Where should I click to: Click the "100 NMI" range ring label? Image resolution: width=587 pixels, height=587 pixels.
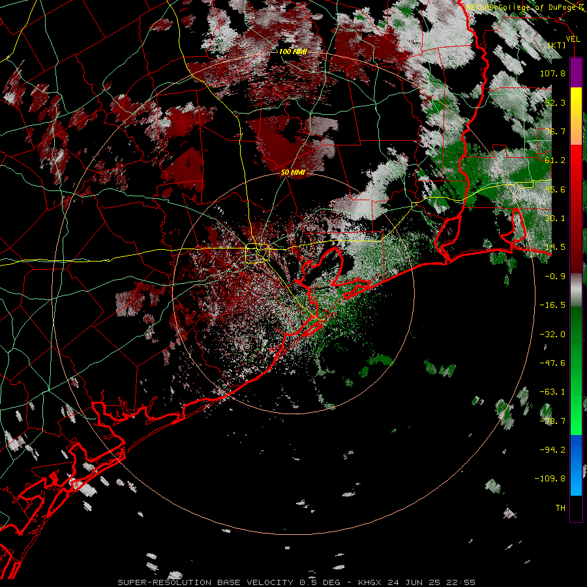tap(293, 52)
